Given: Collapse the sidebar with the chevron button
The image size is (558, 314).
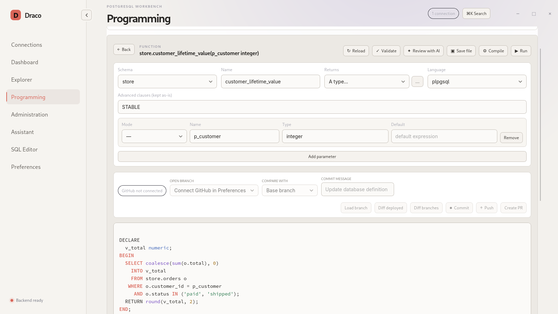Looking at the screenshot, I should pyautogui.click(x=86, y=15).
